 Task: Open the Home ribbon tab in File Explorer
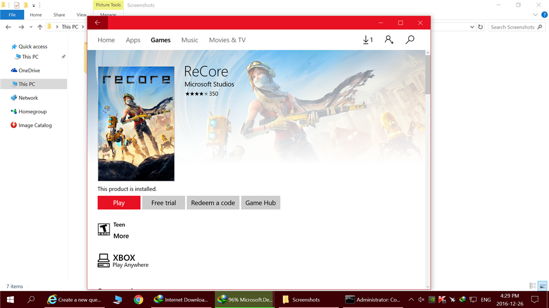point(36,14)
